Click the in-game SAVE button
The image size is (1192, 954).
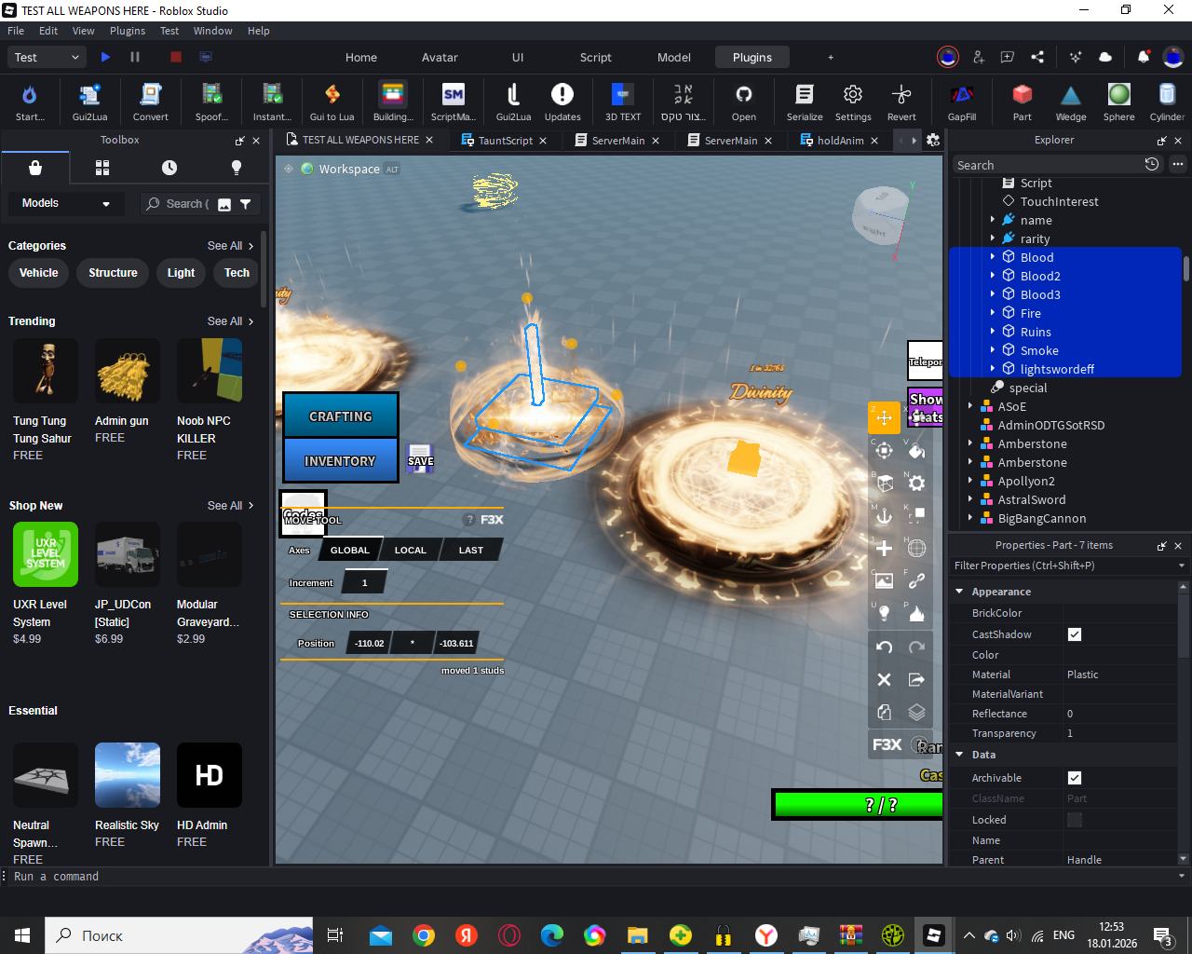[420, 457]
